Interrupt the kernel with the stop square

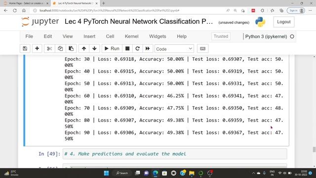point(127,48)
